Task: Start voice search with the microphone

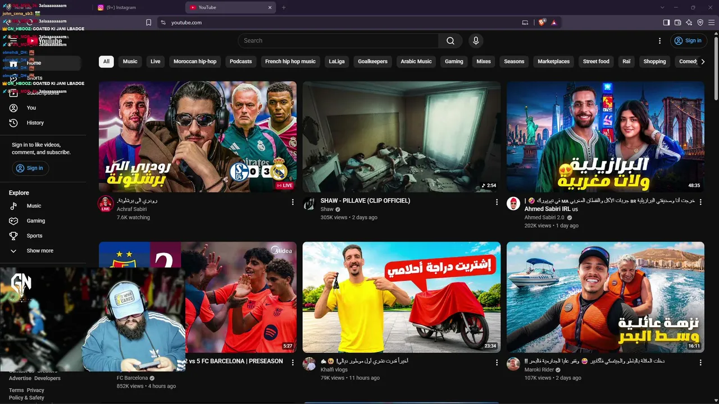Action: tap(476, 40)
